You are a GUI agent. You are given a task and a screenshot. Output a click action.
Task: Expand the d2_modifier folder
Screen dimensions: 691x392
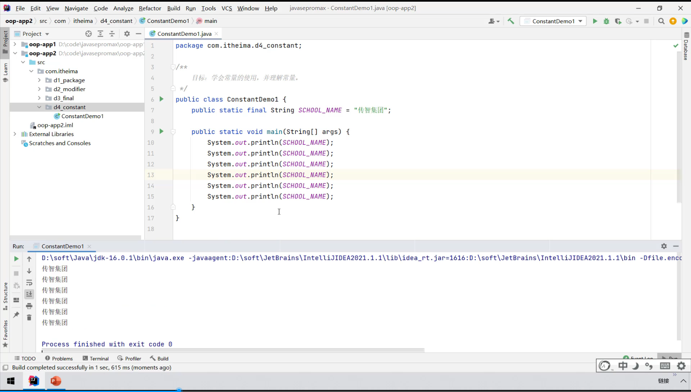click(39, 89)
